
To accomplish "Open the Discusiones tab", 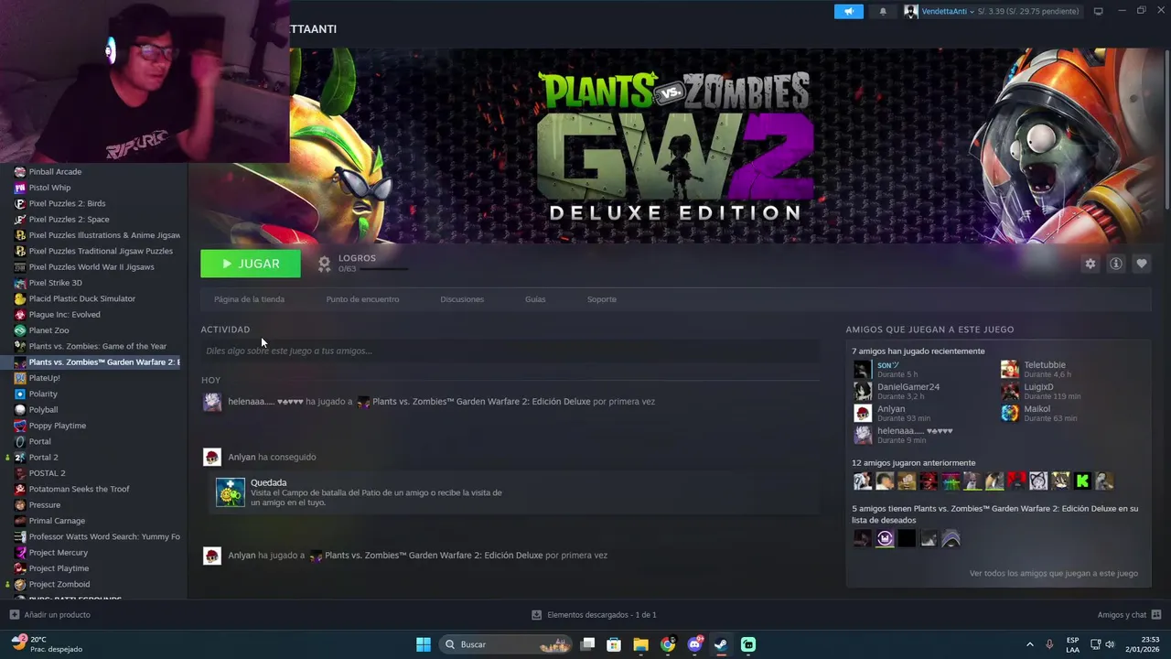I will 462,299.
